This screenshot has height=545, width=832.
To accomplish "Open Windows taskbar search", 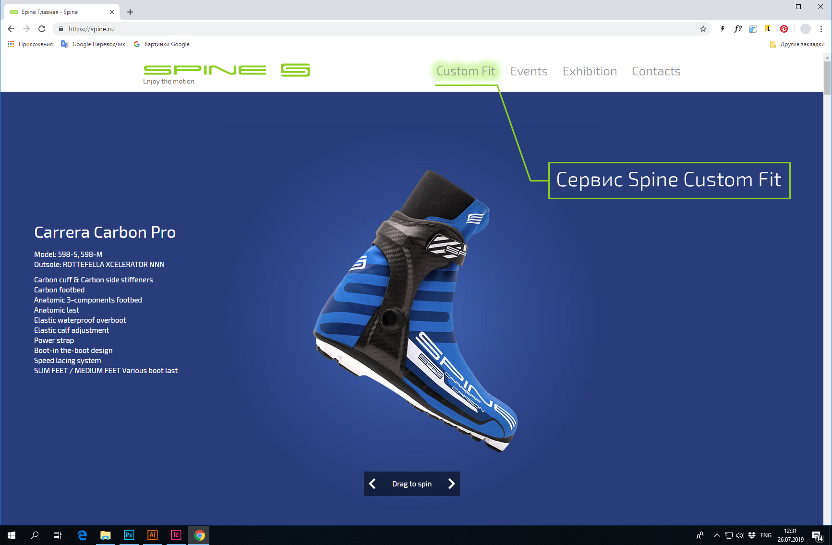I will pyautogui.click(x=35, y=535).
